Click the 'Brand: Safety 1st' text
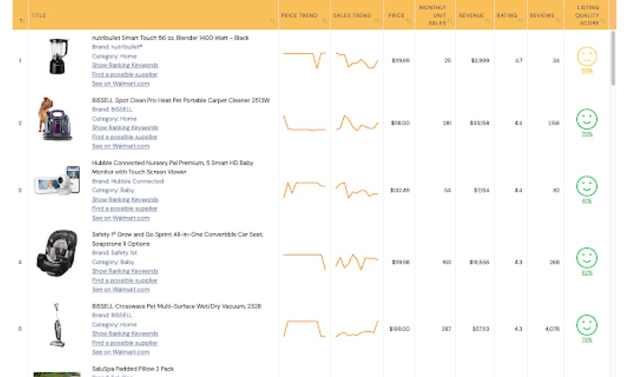Image resolution: width=629 pixels, height=377 pixels. pyautogui.click(x=114, y=253)
